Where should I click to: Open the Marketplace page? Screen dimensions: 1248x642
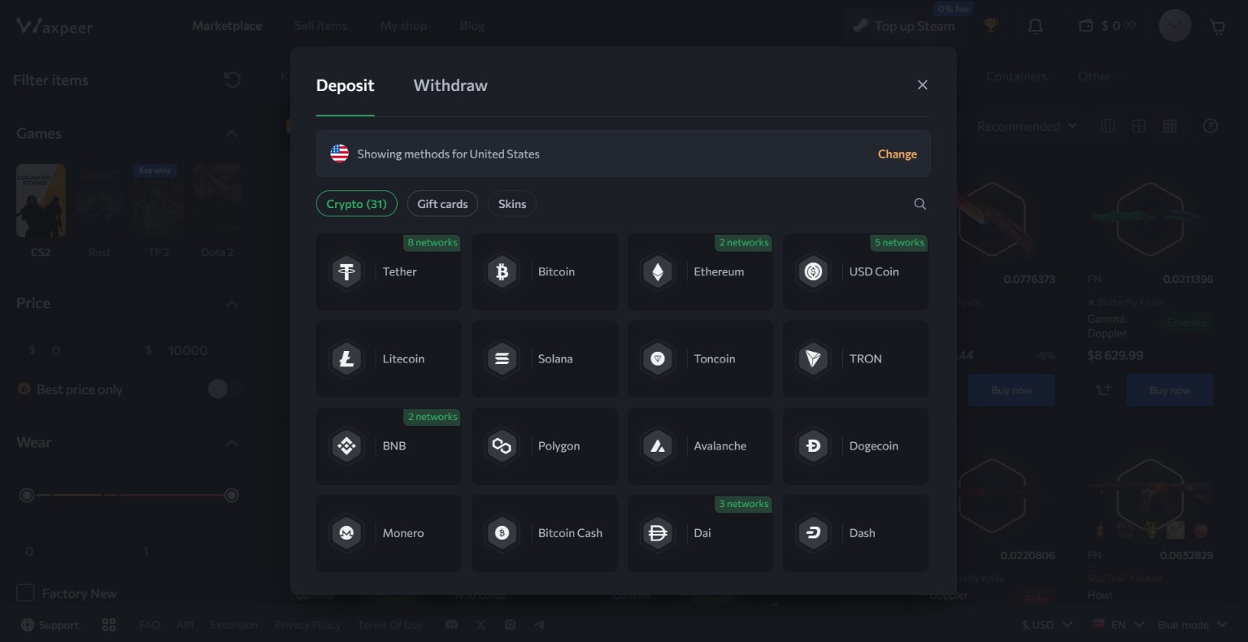click(x=227, y=26)
